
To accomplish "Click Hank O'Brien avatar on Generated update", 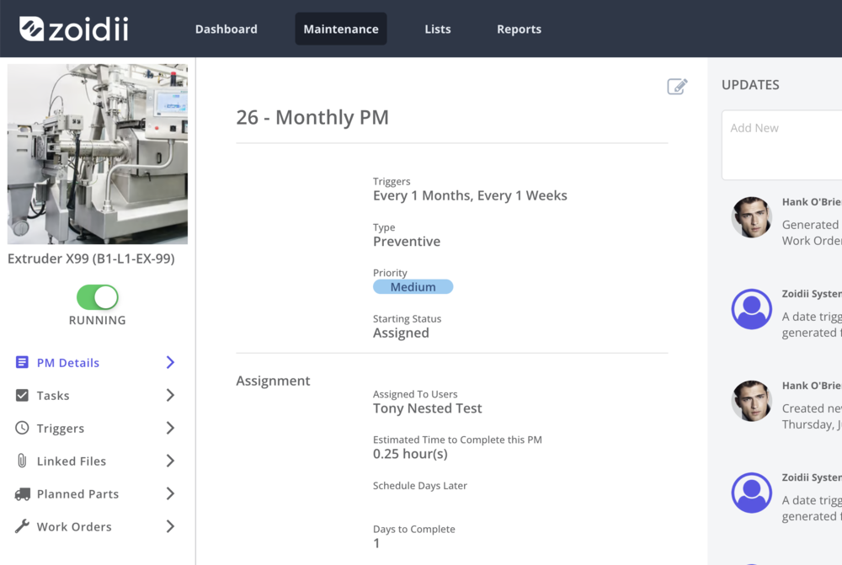I will pos(751,217).
